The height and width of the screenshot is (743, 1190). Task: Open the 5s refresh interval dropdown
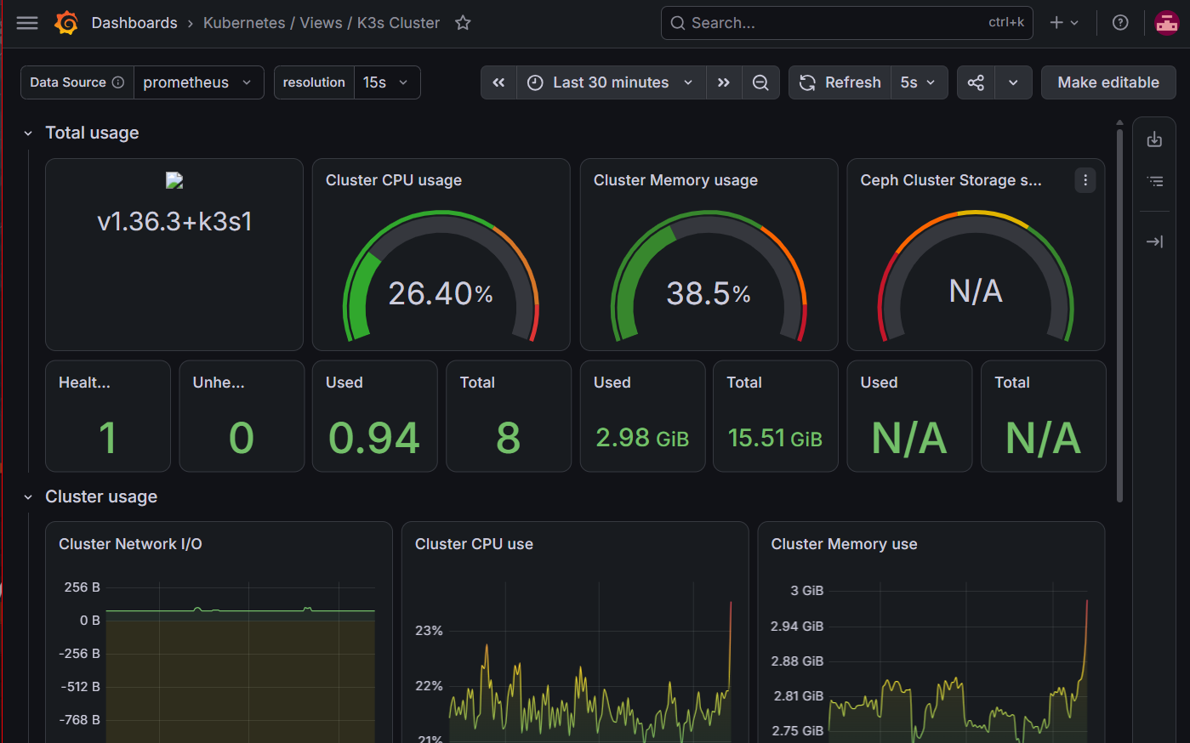[x=919, y=82]
